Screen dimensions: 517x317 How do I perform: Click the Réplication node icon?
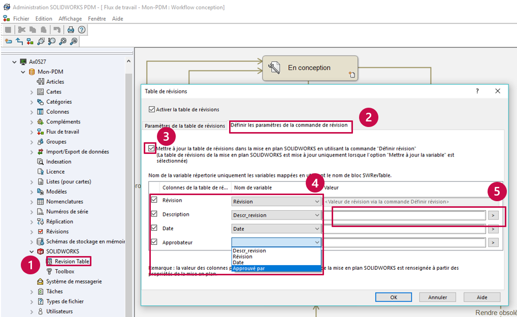(40, 221)
